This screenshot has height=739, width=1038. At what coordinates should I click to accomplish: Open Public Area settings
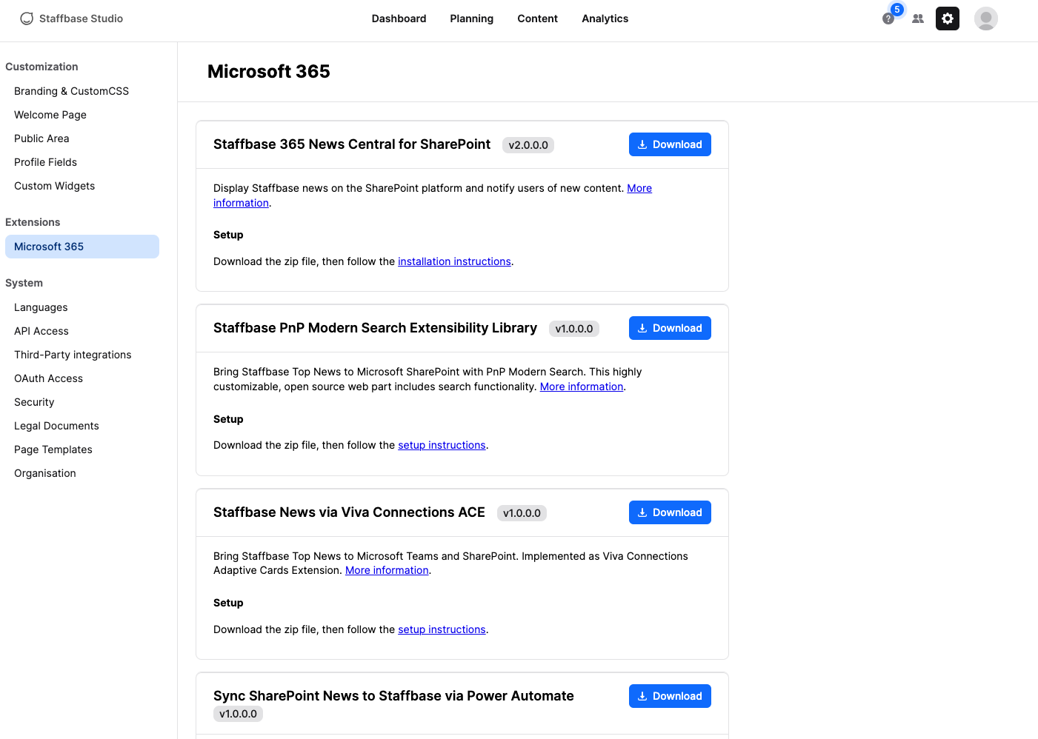pos(82,138)
